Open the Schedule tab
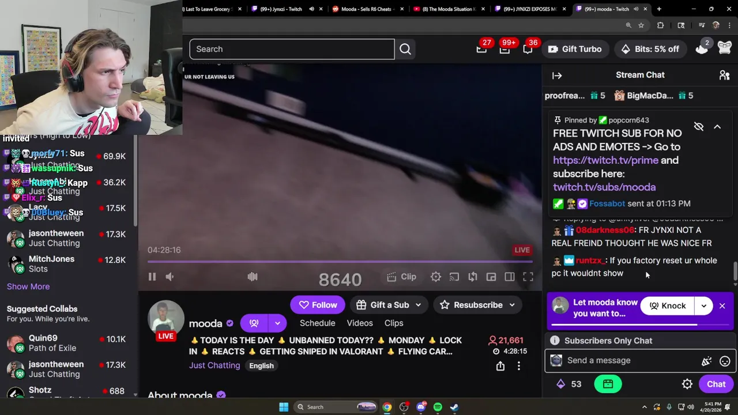This screenshot has width=738, height=415. tap(317, 323)
